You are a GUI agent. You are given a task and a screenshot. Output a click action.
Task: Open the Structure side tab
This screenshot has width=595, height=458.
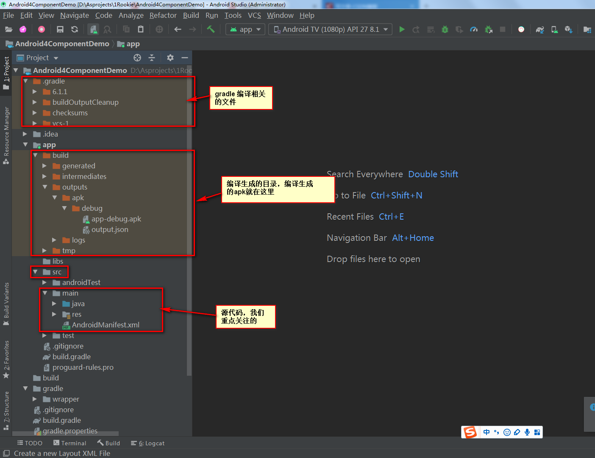(6, 411)
